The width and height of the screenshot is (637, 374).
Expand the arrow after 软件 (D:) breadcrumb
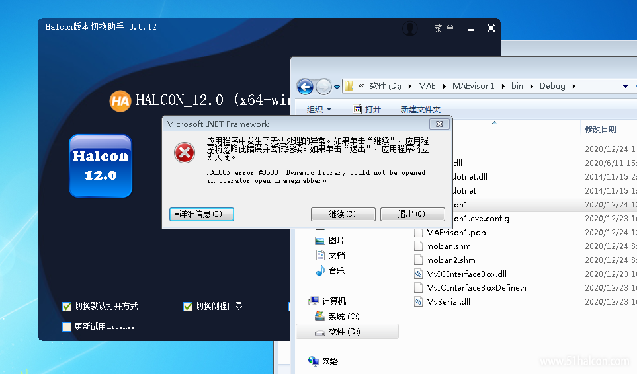[x=409, y=86]
